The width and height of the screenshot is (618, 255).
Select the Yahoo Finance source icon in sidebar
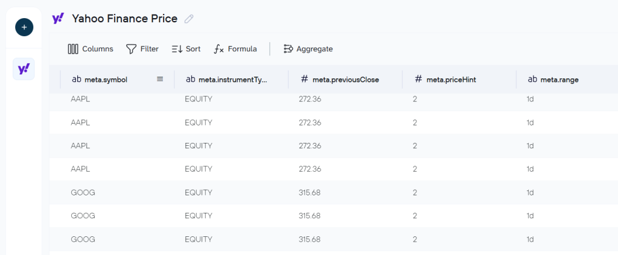click(24, 69)
